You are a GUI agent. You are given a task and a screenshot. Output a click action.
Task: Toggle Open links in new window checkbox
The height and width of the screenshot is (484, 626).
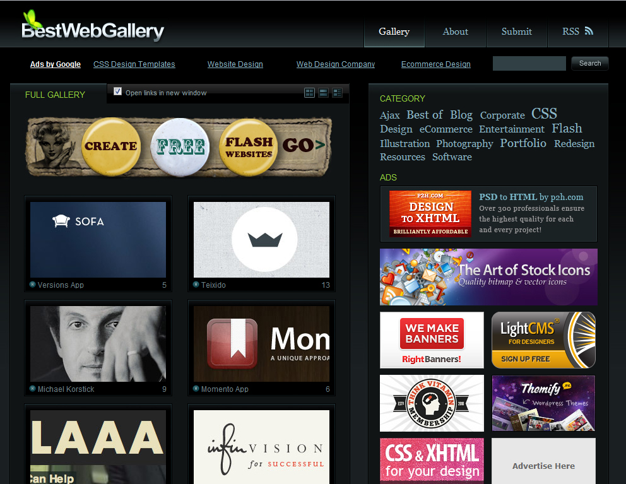pyautogui.click(x=118, y=91)
